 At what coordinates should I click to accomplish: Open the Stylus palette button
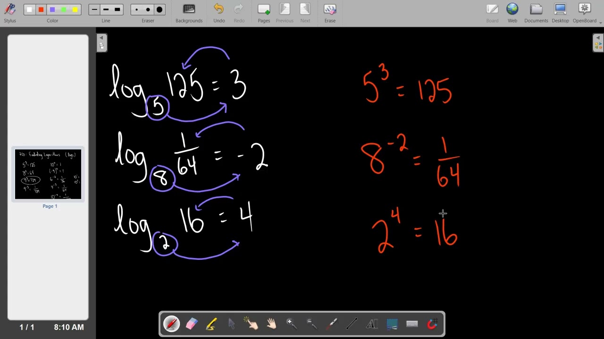10,13
